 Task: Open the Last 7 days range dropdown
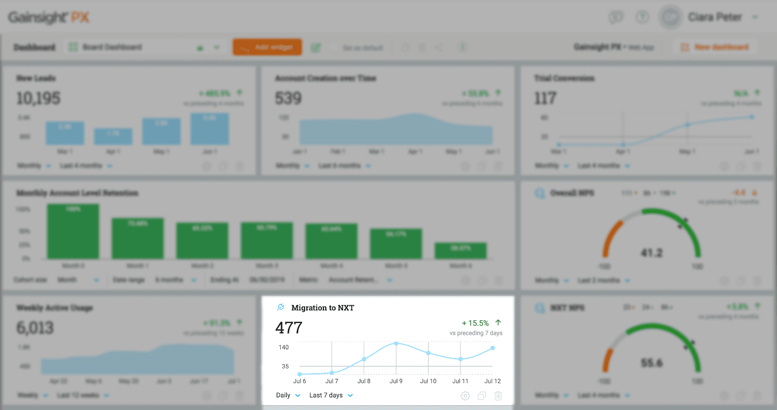tap(331, 395)
